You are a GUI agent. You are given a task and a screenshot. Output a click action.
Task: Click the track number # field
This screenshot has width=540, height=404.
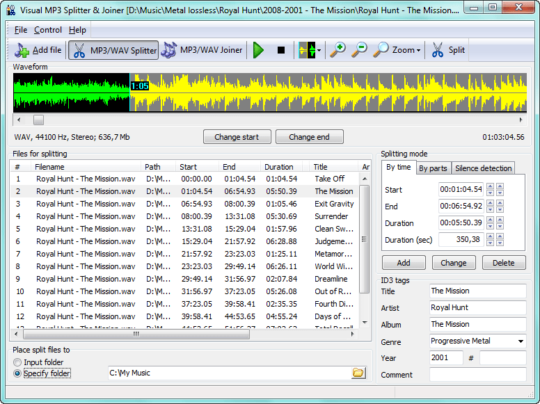tap(502, 357)
